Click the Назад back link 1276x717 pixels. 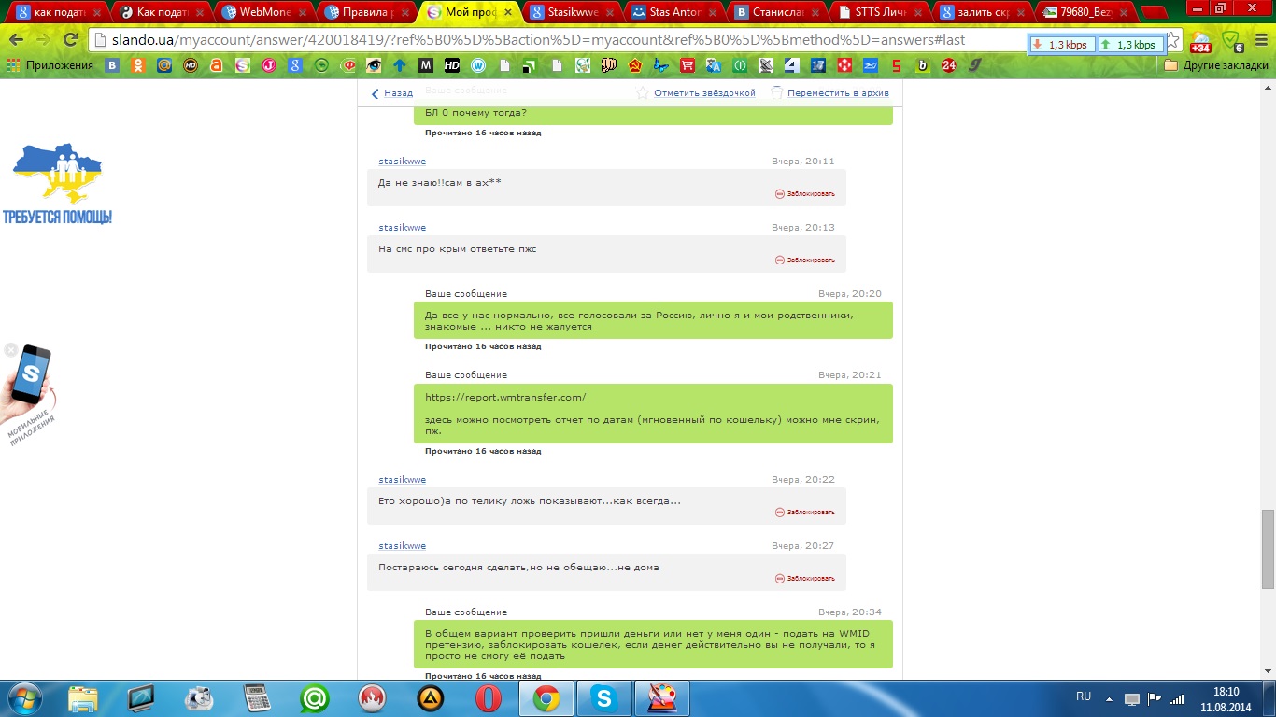[392, 93]
